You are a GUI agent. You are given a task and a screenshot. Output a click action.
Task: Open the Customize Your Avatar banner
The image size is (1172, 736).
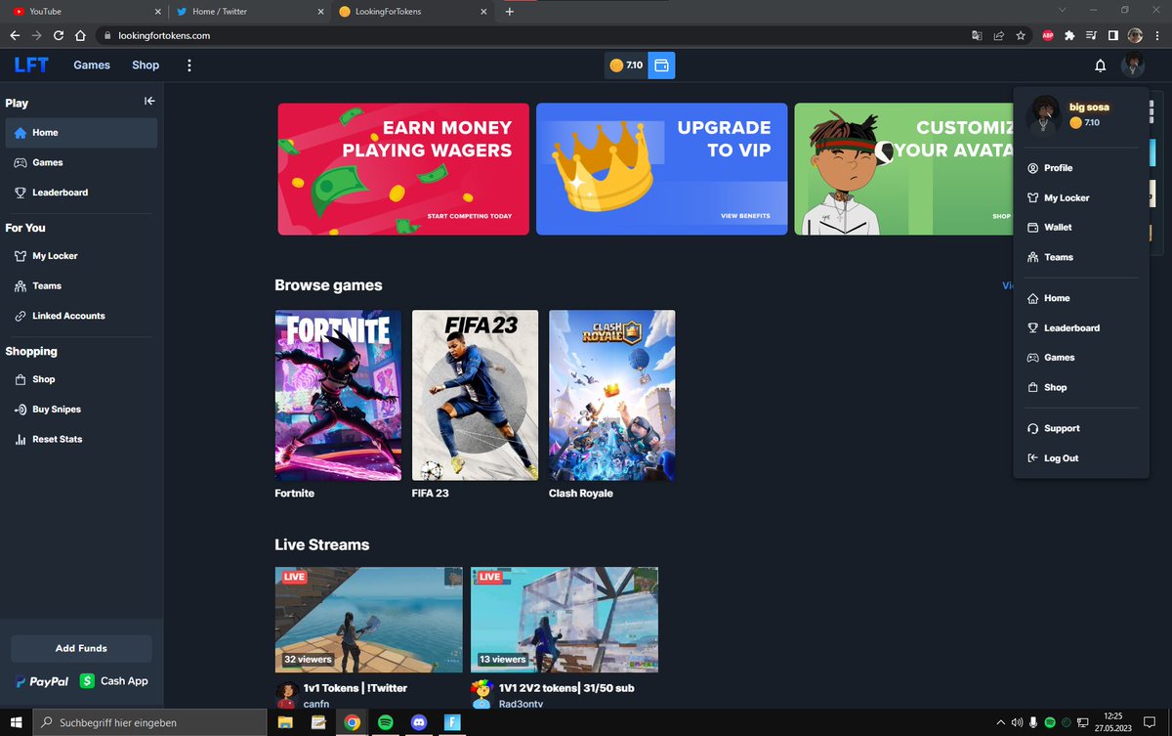903,169
